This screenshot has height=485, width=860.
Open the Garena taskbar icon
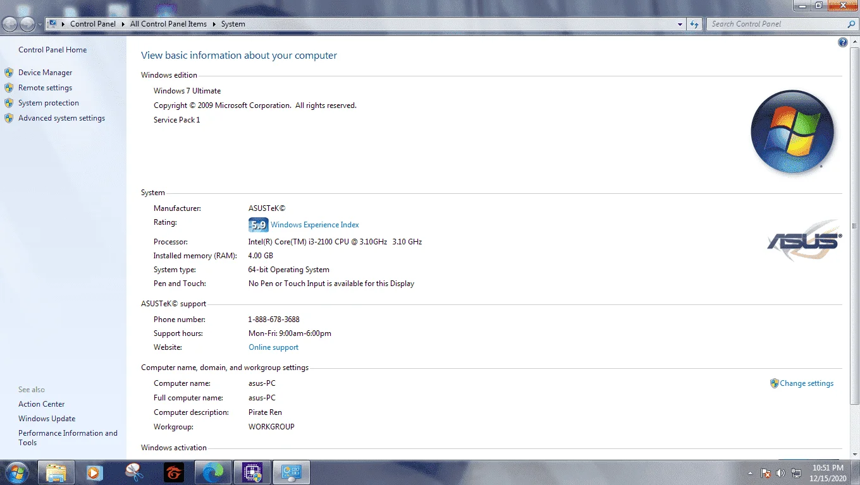[x=173, y=472]
